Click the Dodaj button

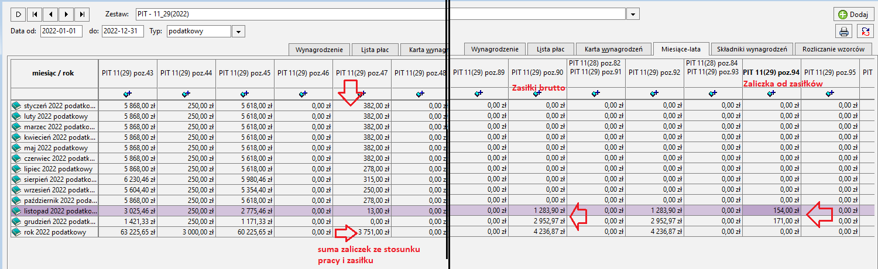pyautogui.click(x=853, y=14)
